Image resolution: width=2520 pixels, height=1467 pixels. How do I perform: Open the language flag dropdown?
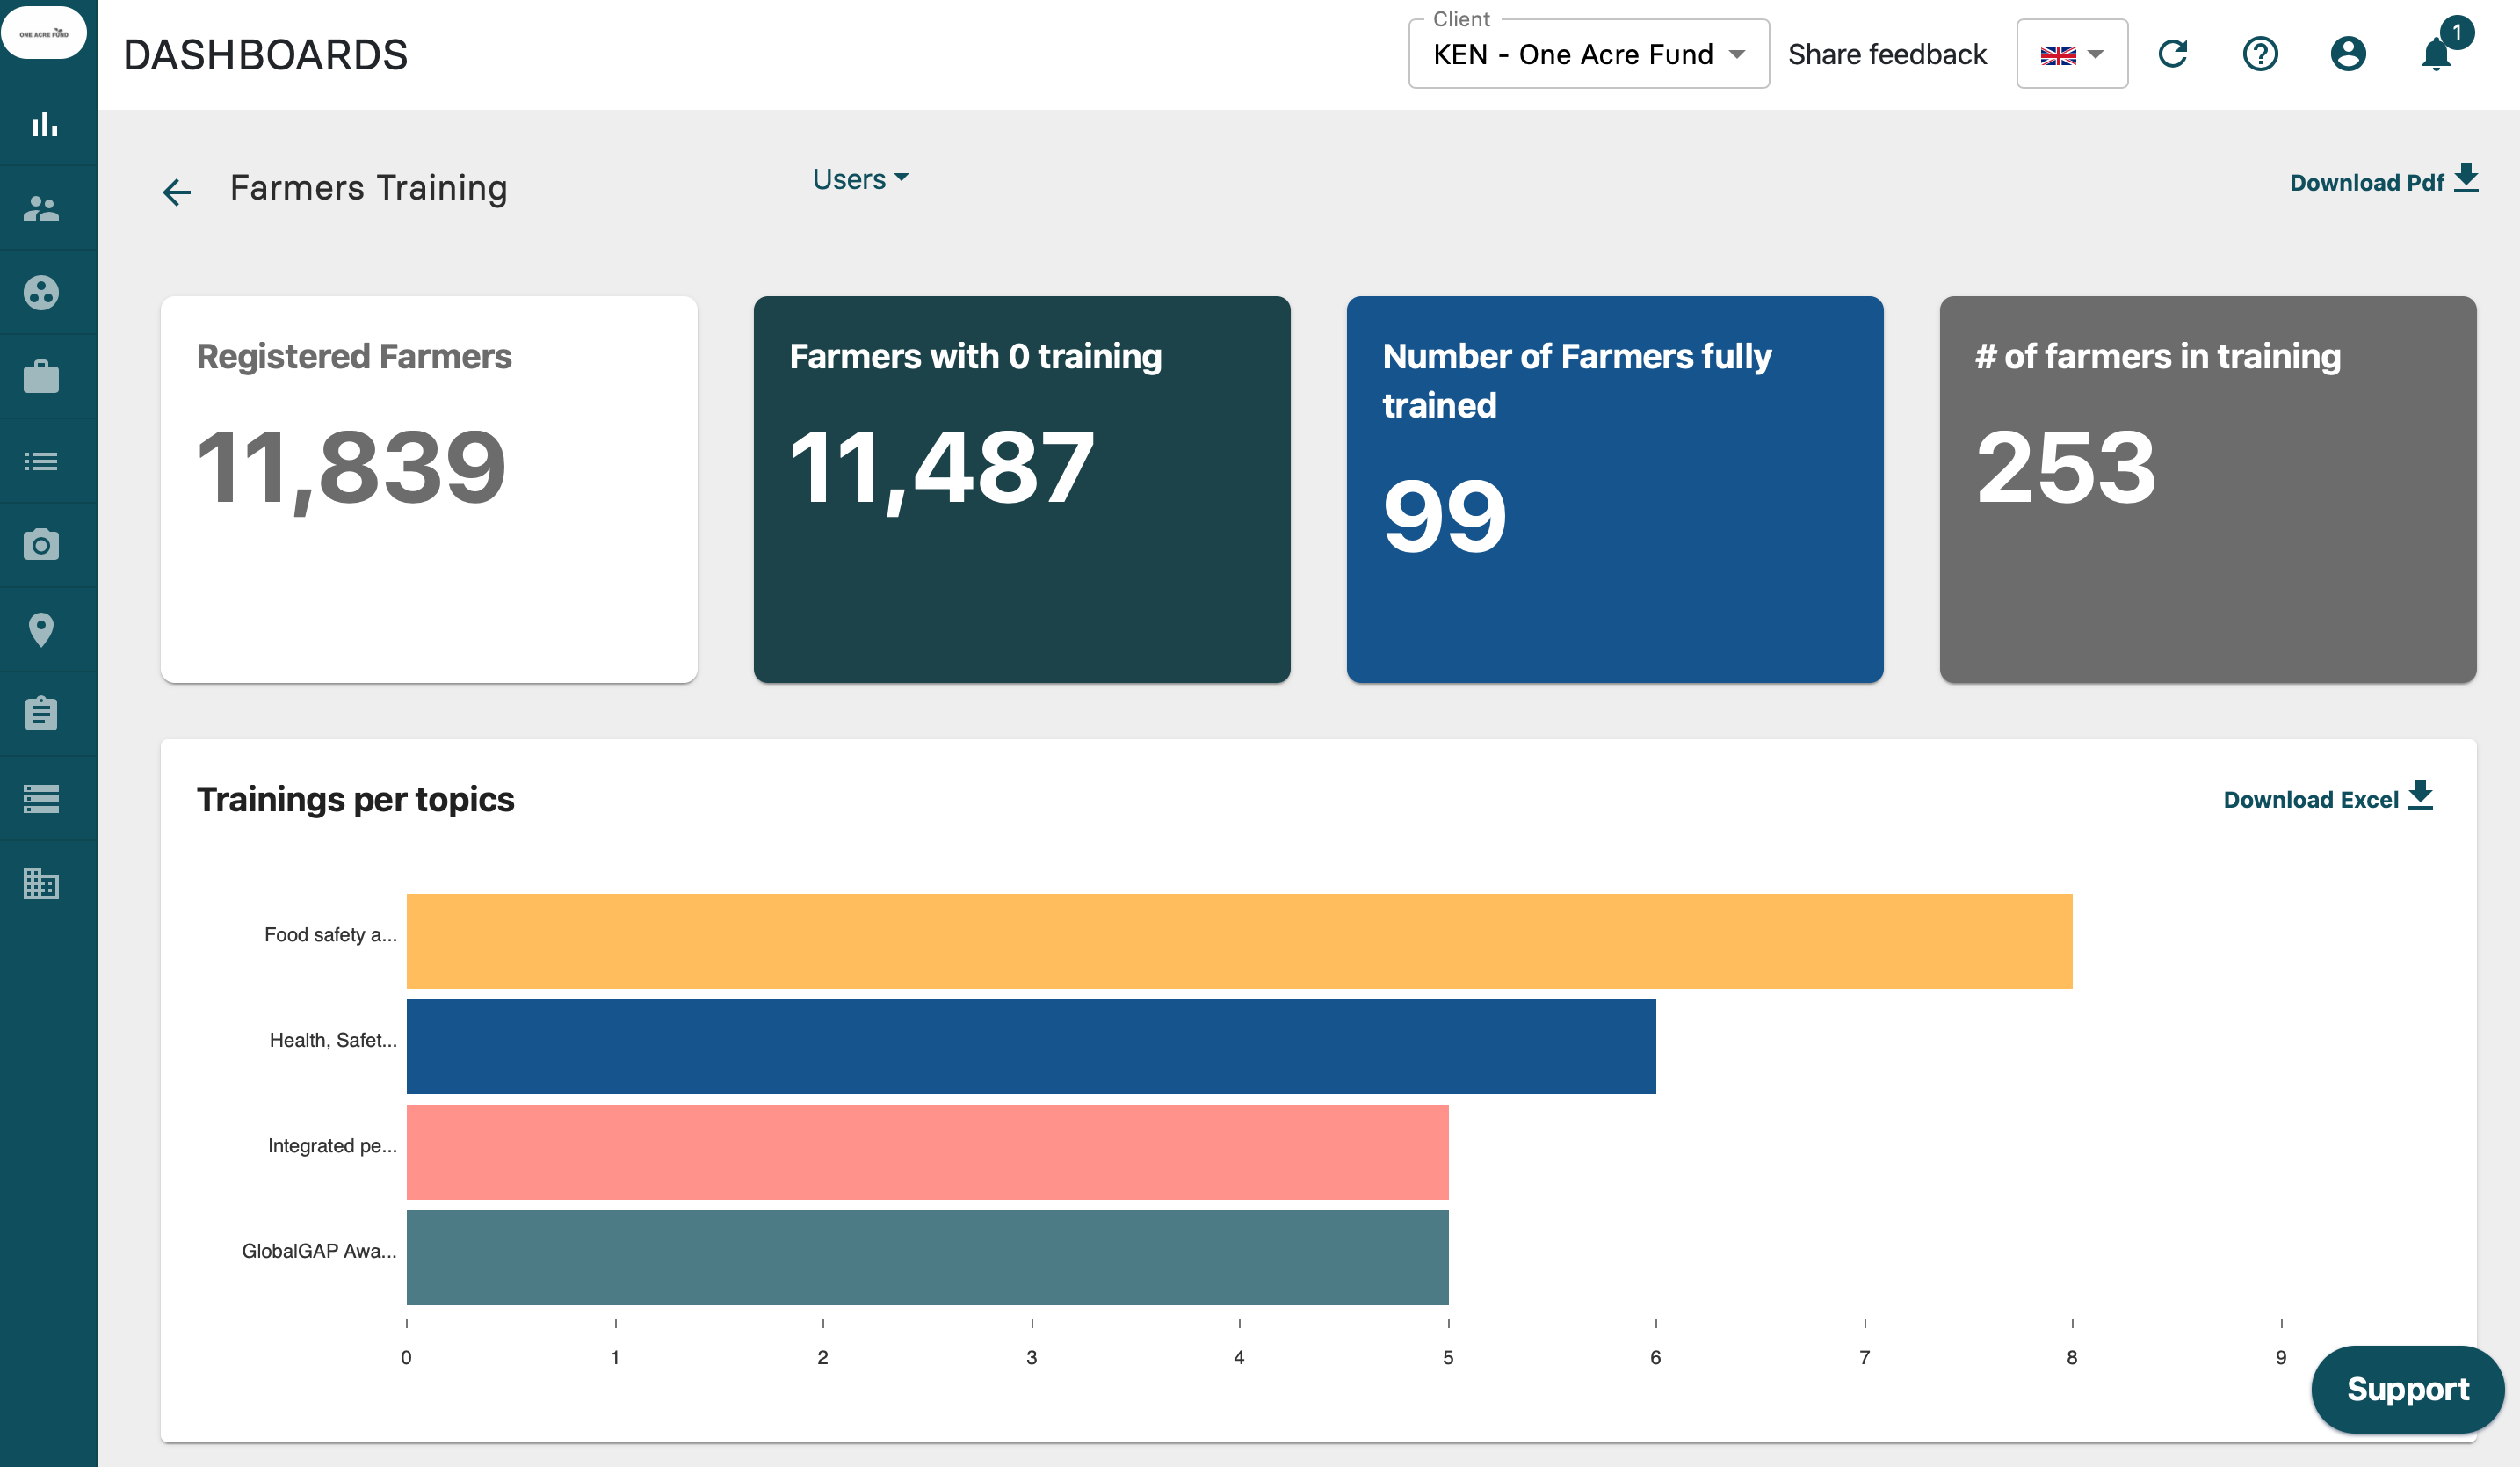point(2071,54)
